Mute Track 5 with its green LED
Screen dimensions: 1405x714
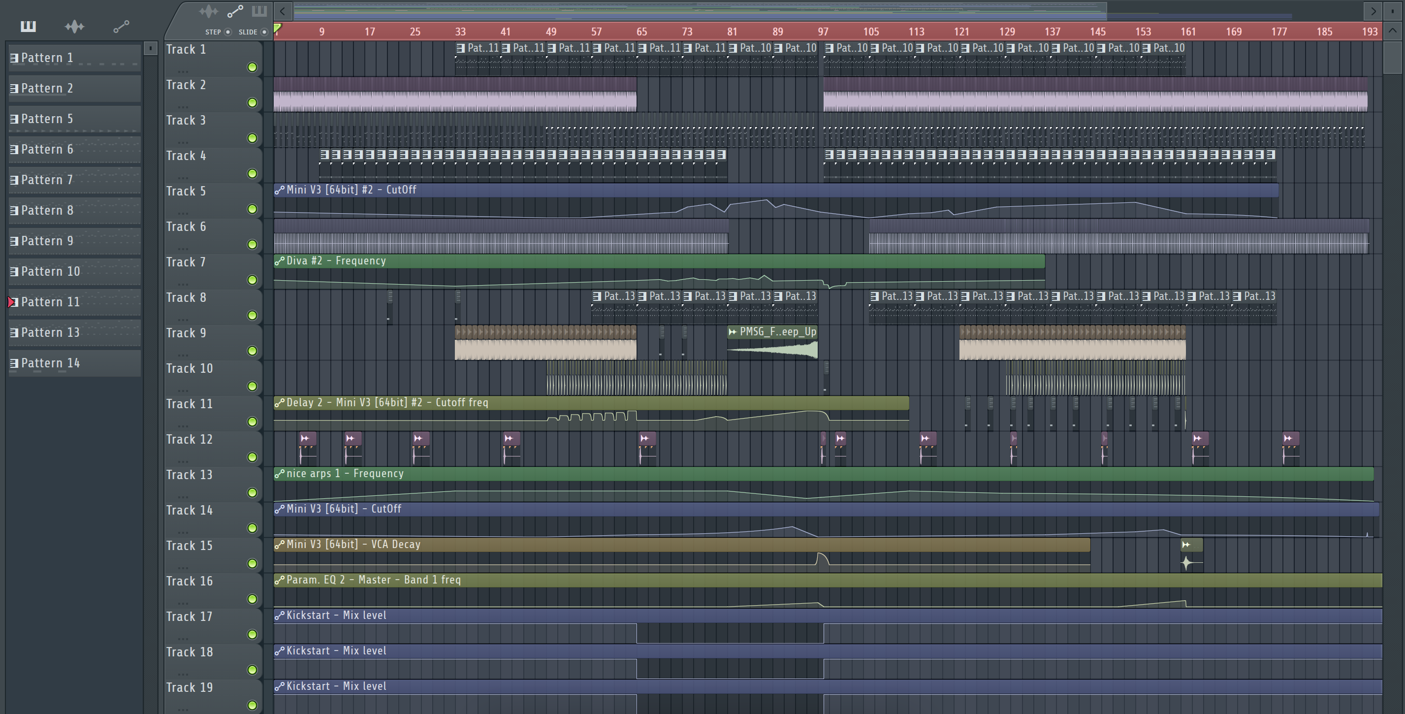click(252, 209)
